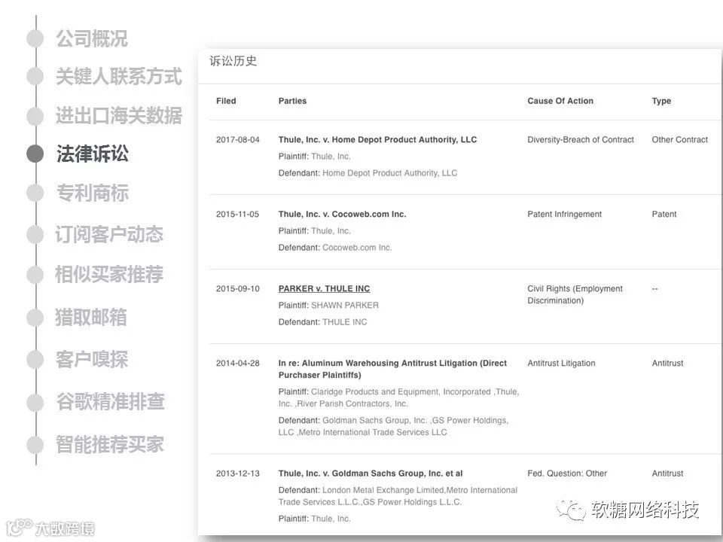The width and height of the screenshot is (723, 542).
Task: Choose 订阅客户动态 from the sidebar
Action: click(109, 234)
